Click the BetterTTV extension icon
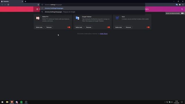The height and width of the screenshot is (104, 185). coord(38,18)
